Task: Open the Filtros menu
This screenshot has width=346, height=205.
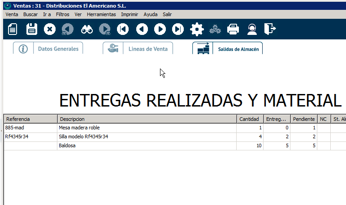Action: [62, 14]
